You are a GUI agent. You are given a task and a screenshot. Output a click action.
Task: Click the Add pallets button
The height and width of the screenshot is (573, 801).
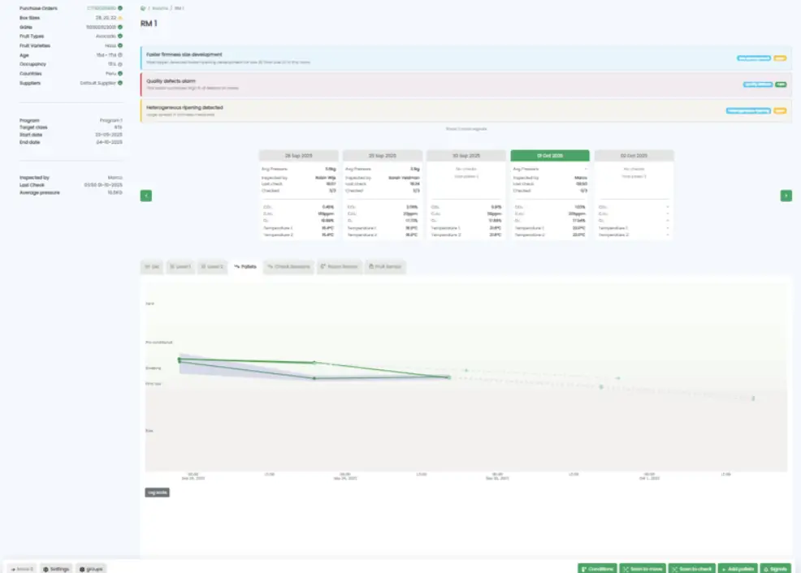point(738,568)
